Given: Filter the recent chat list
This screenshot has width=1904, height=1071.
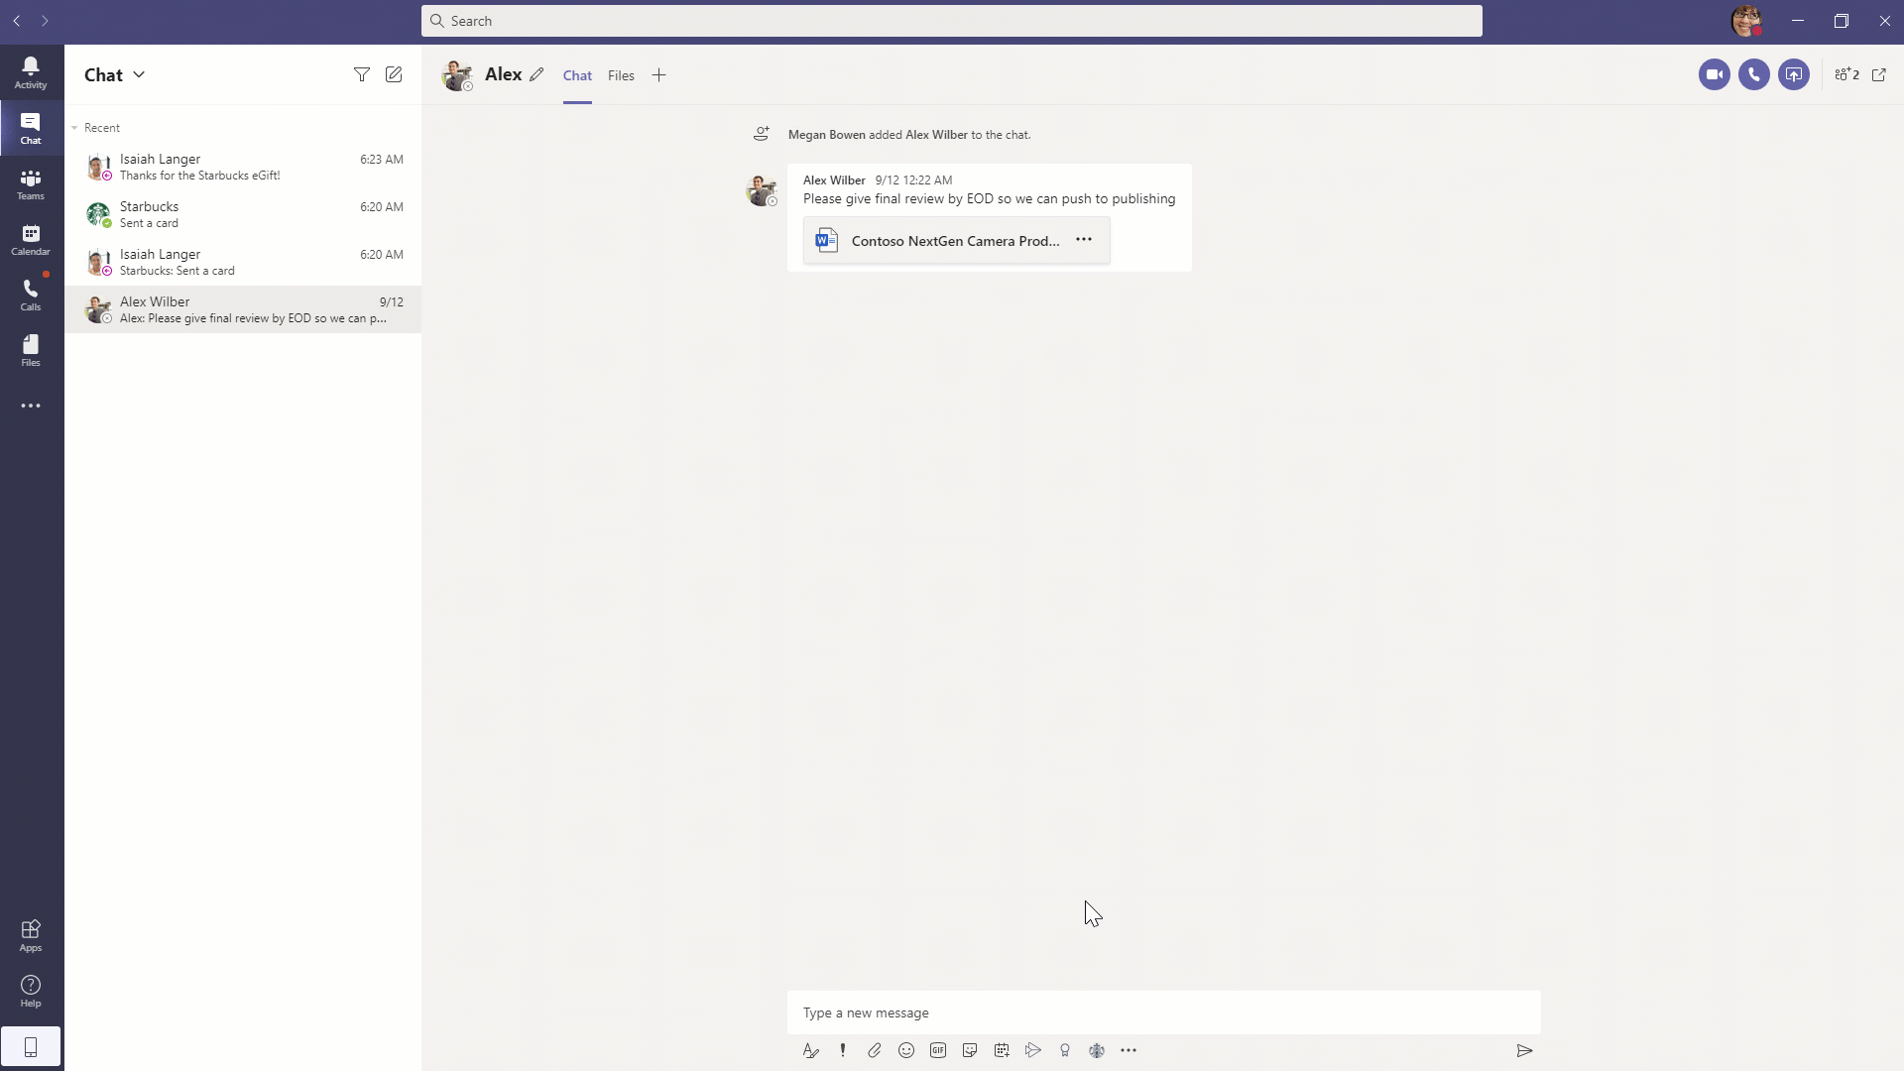Looking at the screenshot, I should click(362, 74).
